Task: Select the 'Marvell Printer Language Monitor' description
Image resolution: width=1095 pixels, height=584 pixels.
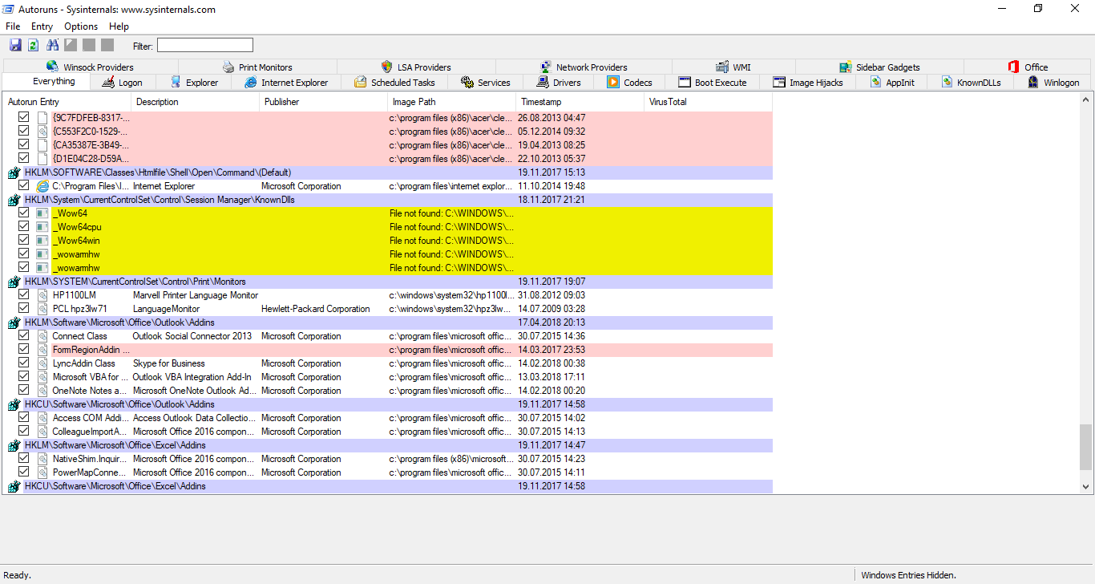Action: pyautogui.click(x=196, y=295)
